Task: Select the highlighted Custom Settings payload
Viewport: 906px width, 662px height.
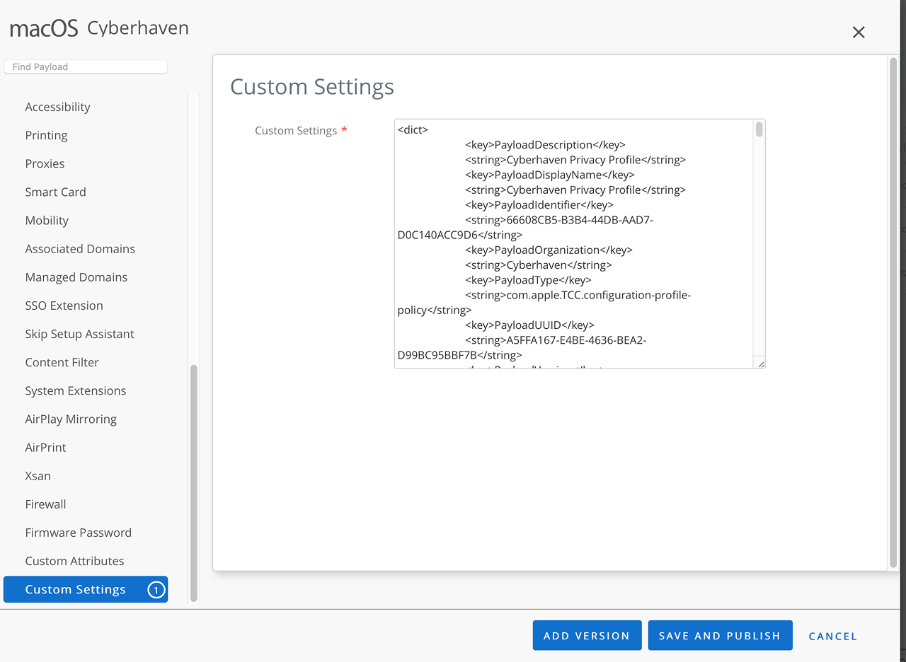Action: (76, 589)
